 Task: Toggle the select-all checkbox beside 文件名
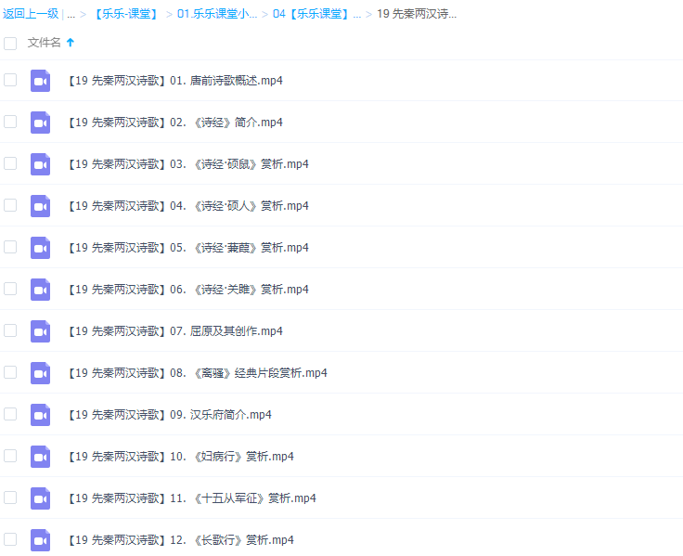coord(10,43)
